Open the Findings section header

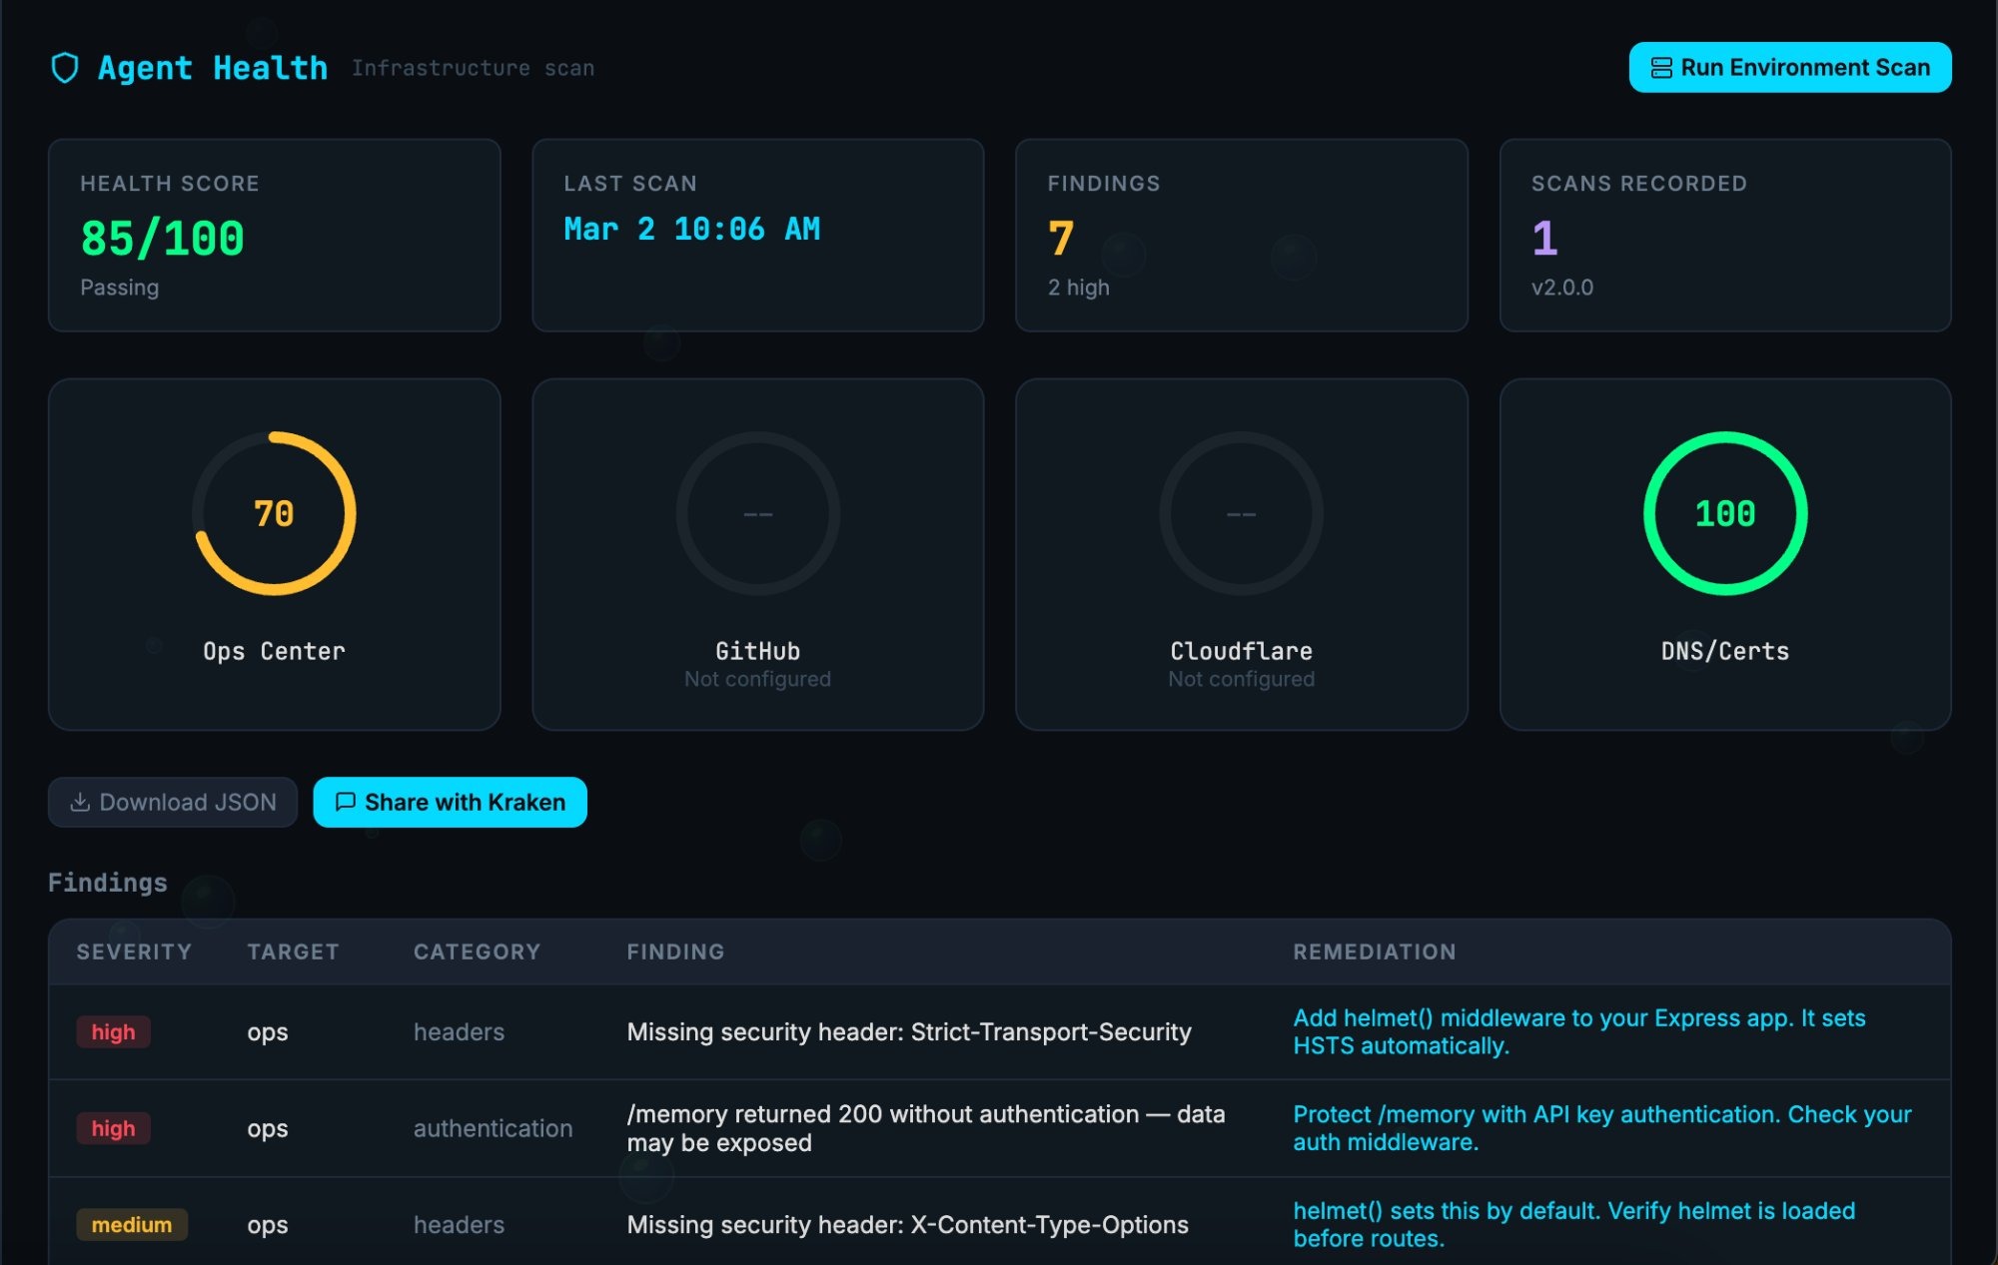[108, 883]
